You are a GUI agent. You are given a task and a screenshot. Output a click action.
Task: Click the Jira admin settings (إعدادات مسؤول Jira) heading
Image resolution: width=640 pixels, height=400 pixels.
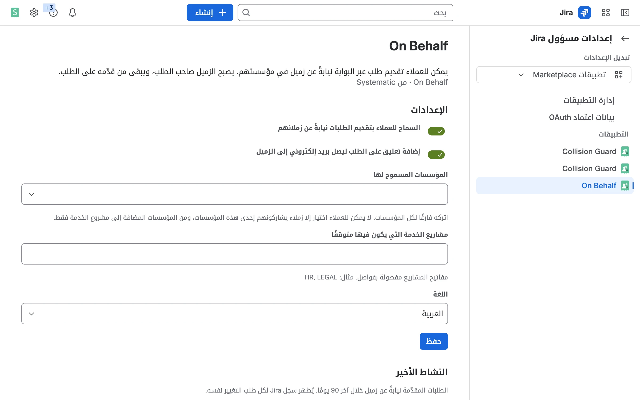coord(571,38)
